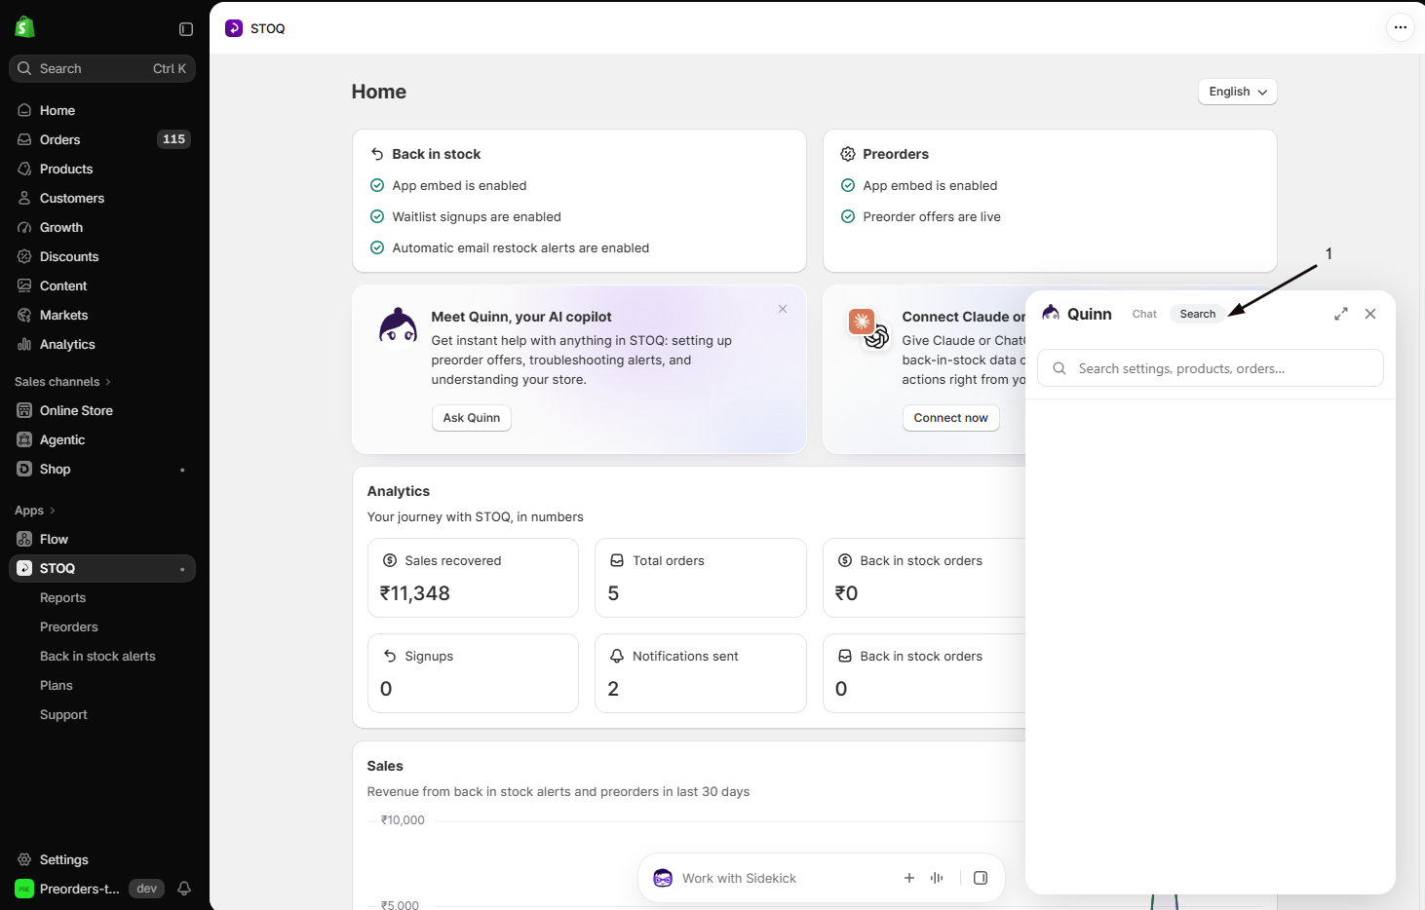The image size is (1425, 910).
Task: Open the English language dropdown
Action: coord(1238,92)
